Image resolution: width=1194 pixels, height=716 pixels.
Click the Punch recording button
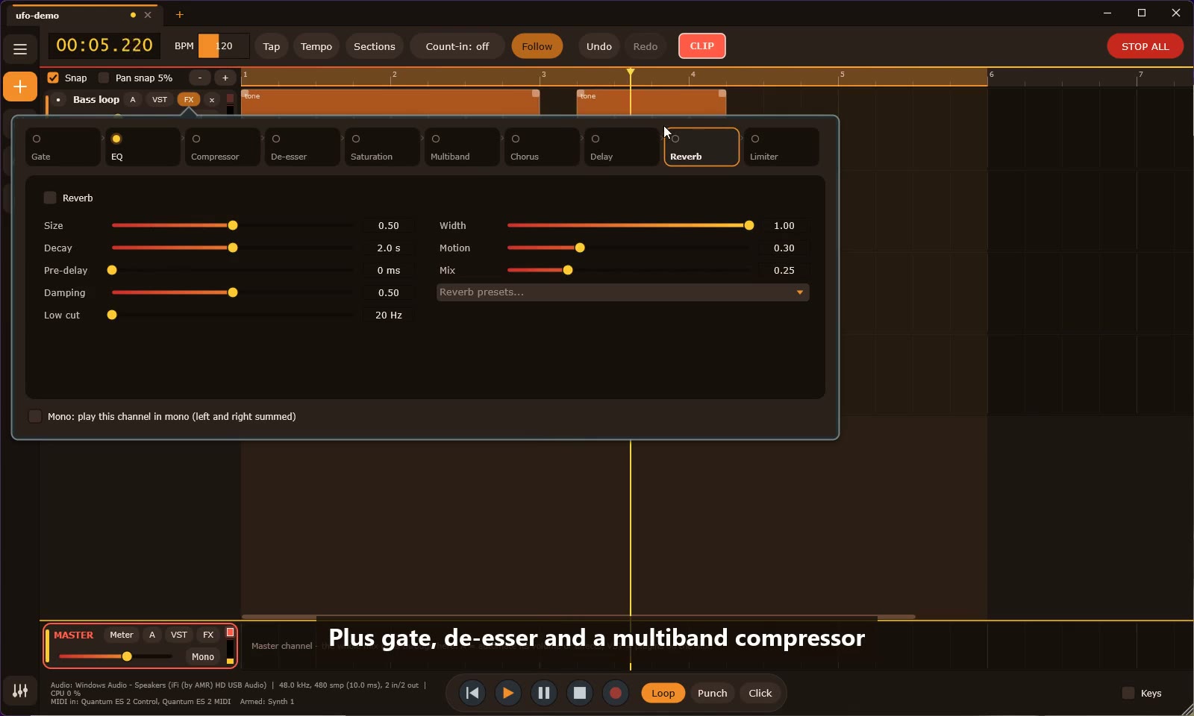712,693
